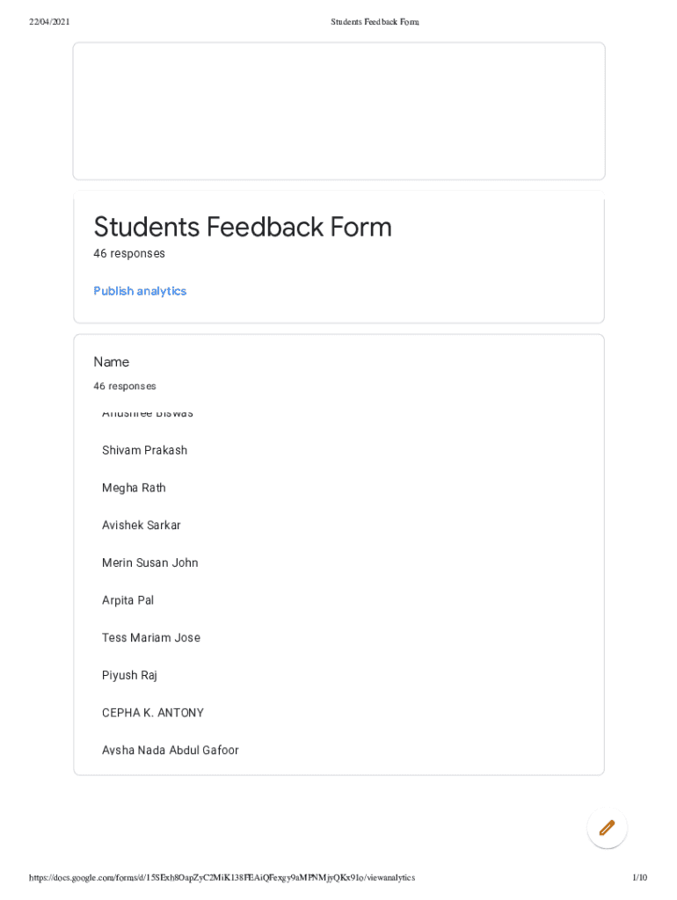
Task: Click on Piyush Raj's name
Action: pyautogui.click(x=129, y=675)
